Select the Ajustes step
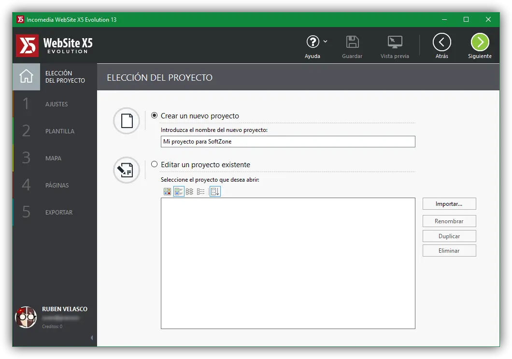This screenshot has width=512, height=359. (55, 104)
